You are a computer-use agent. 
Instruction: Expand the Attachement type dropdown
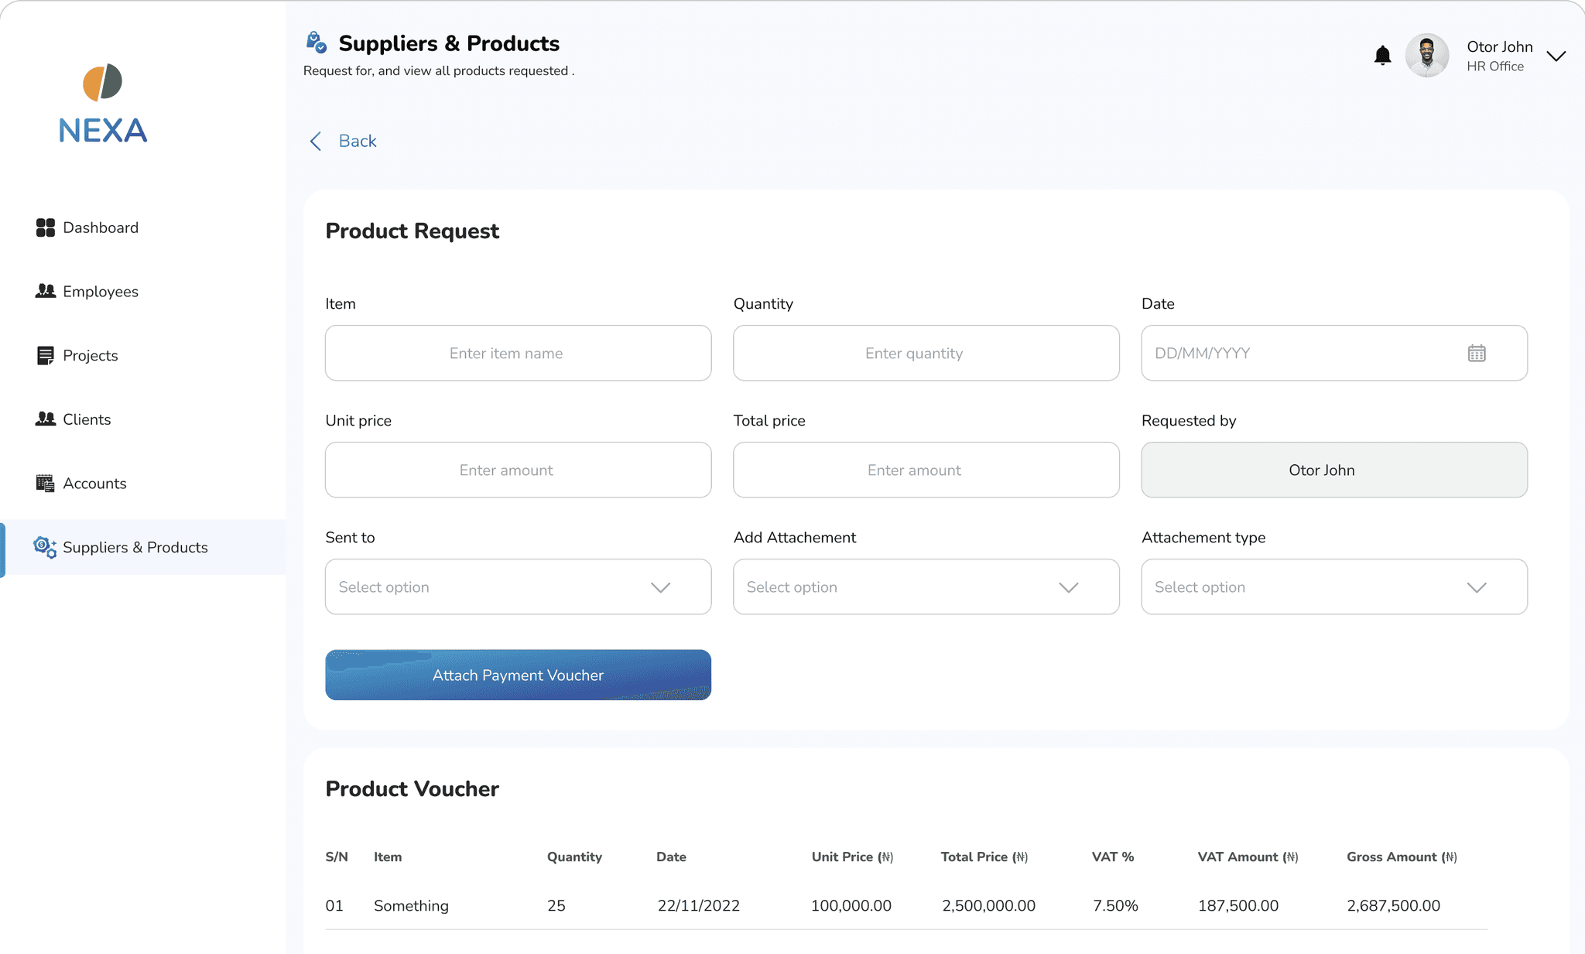tap(1333, 587)
